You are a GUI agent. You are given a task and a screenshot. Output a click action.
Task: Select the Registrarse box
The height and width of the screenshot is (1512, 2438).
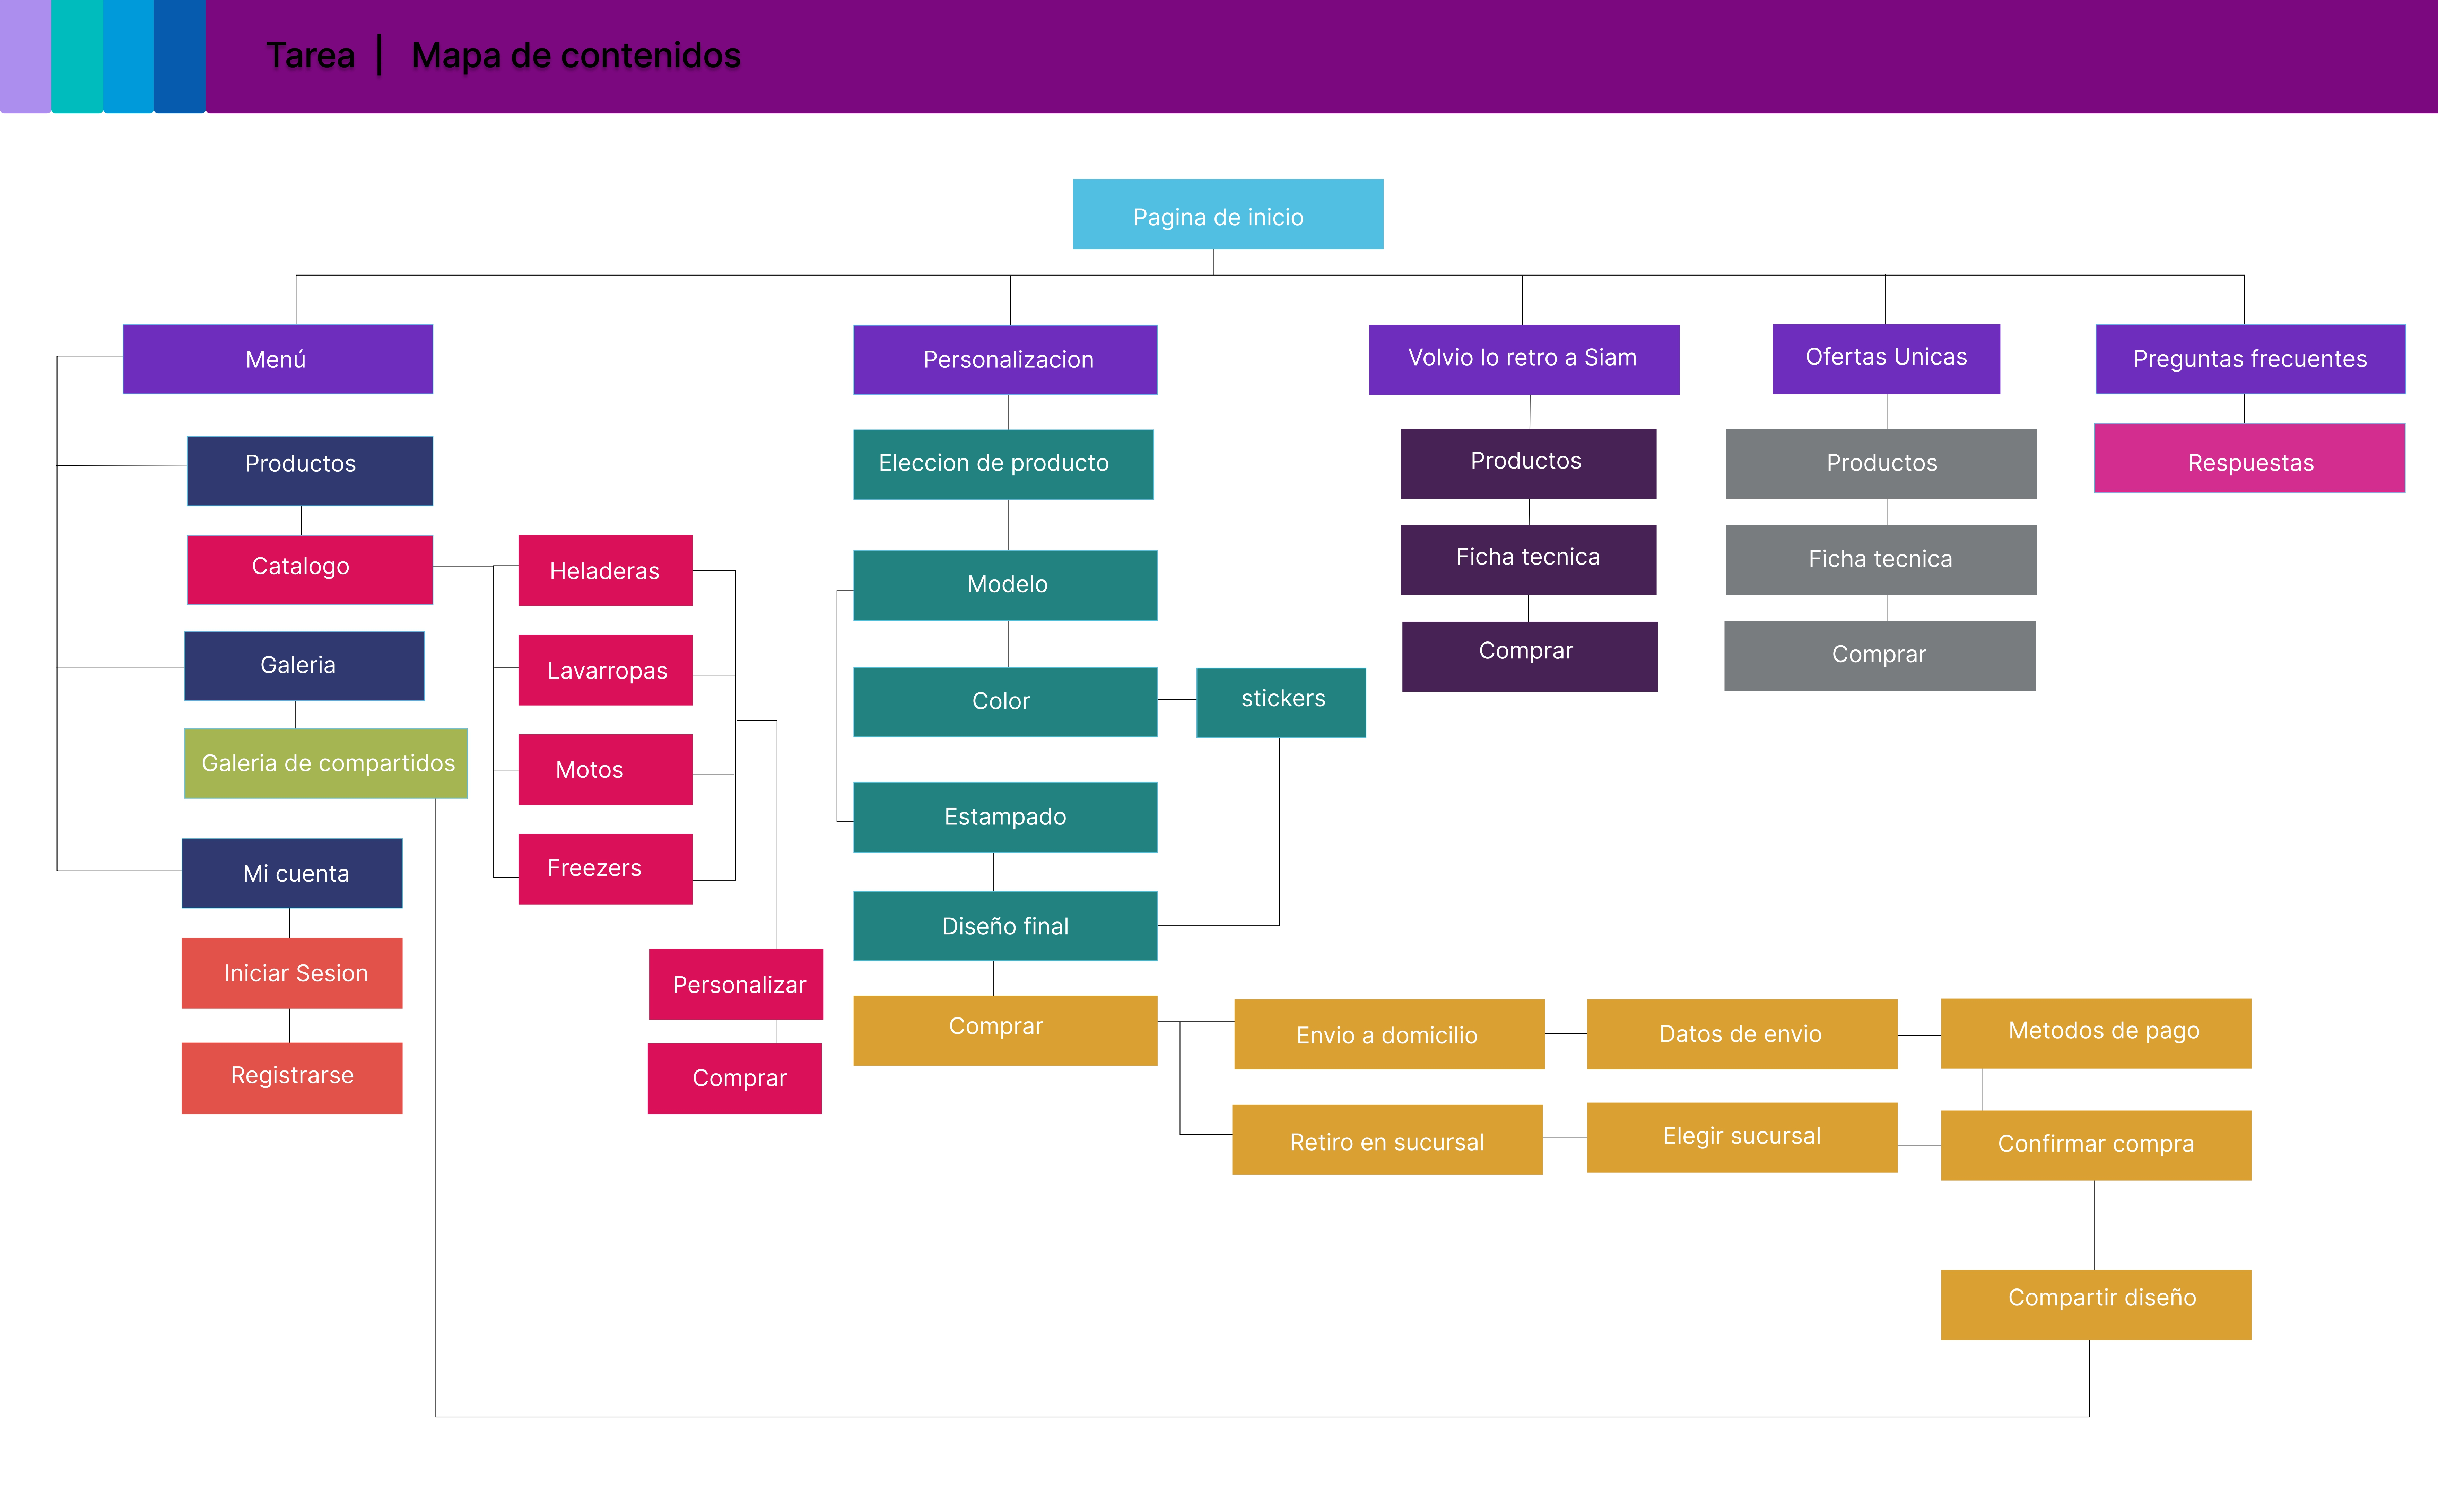tap(291, 1077)
